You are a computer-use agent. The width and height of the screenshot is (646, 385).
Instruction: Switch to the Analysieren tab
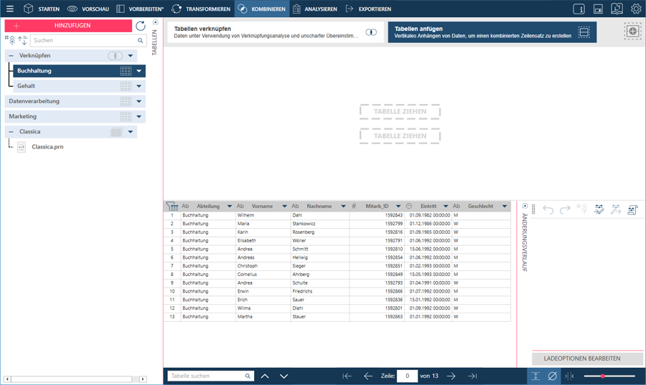point(315,9)
